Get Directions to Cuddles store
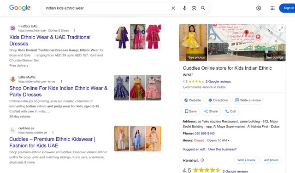The width and height of the screenshot is (295, 173). pyautogui.click(x=218, y=100)
